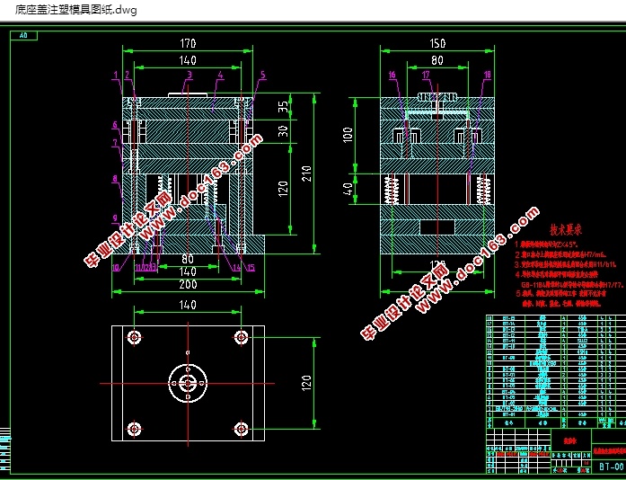The height and width of the screenshot is (480, 626).
Task: Pick the 100 vertical dimension in the side view
Action: tap(348, 135)
